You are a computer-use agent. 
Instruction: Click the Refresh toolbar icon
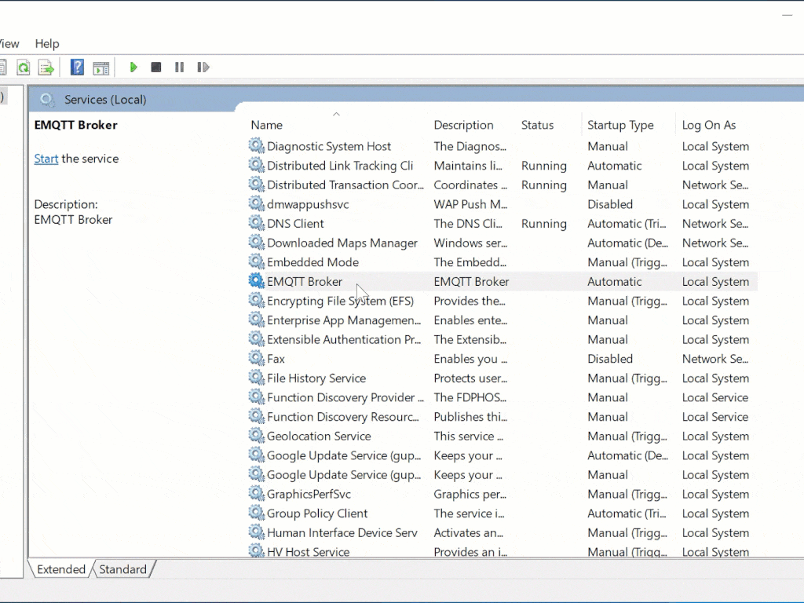(x=23, y=68)
